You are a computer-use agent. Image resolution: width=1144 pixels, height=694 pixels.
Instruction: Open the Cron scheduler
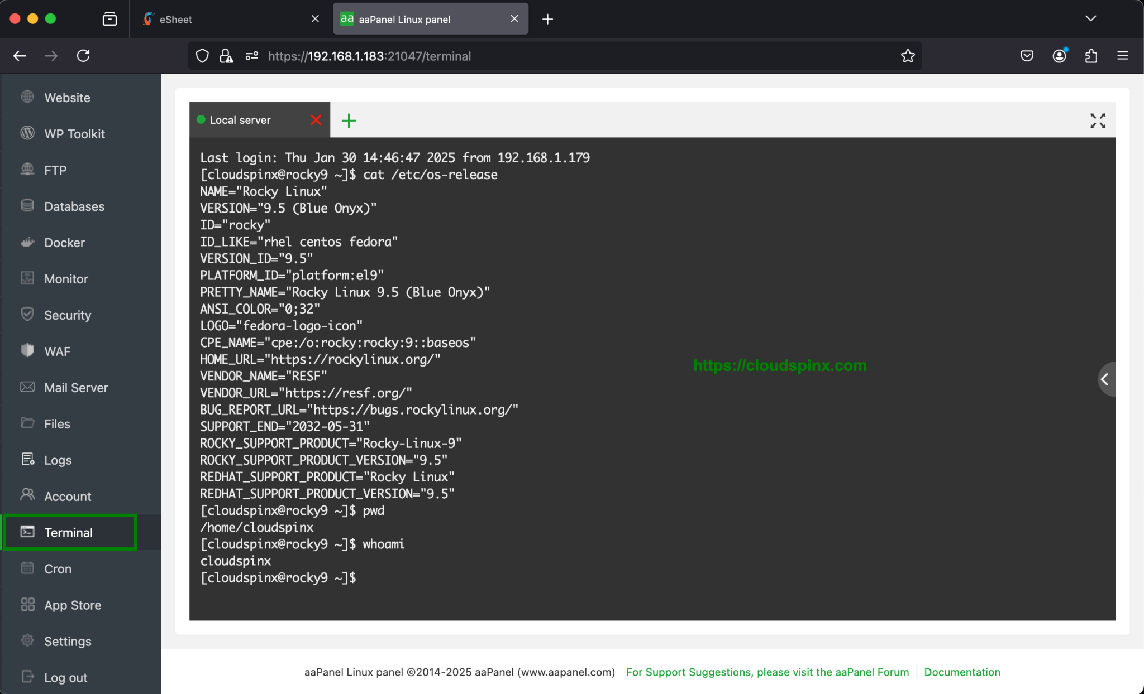tap(58, 568)
